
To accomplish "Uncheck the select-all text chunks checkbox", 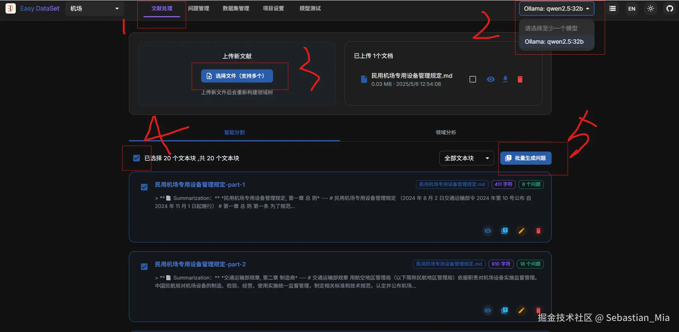I will pyautogui.click(x=136, y=158).
